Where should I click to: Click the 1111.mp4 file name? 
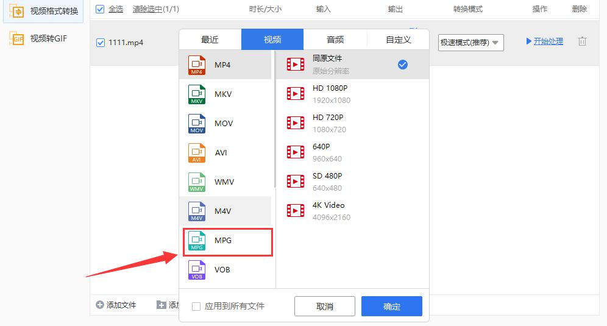tap(126, 43)
